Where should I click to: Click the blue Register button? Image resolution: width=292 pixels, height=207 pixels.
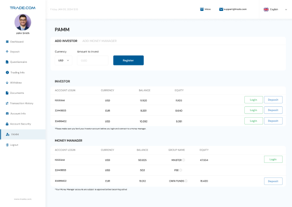129,60
